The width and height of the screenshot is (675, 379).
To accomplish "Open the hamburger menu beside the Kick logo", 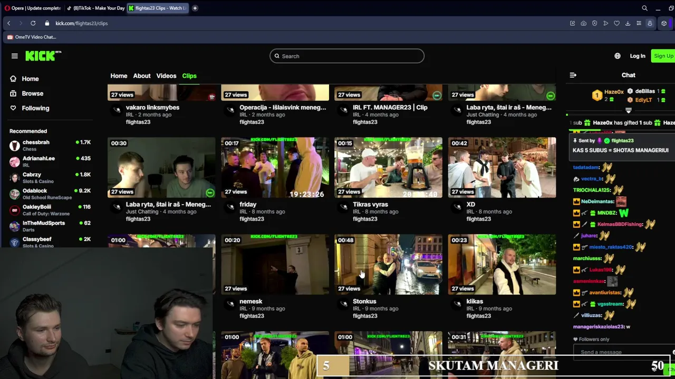I will (14, 56).
